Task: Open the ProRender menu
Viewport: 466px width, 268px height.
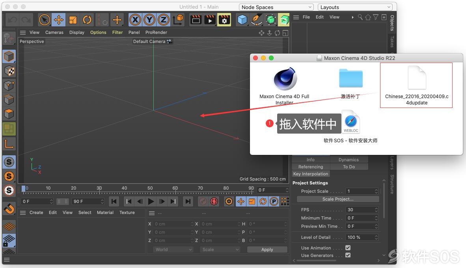Action: coord(156,32)
